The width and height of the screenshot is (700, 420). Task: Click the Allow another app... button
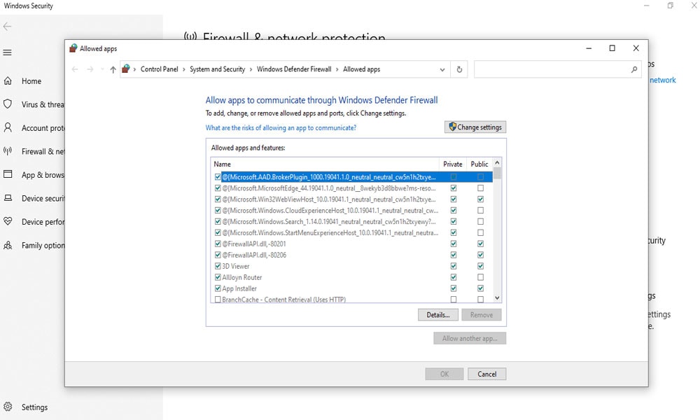click(470, 338)
